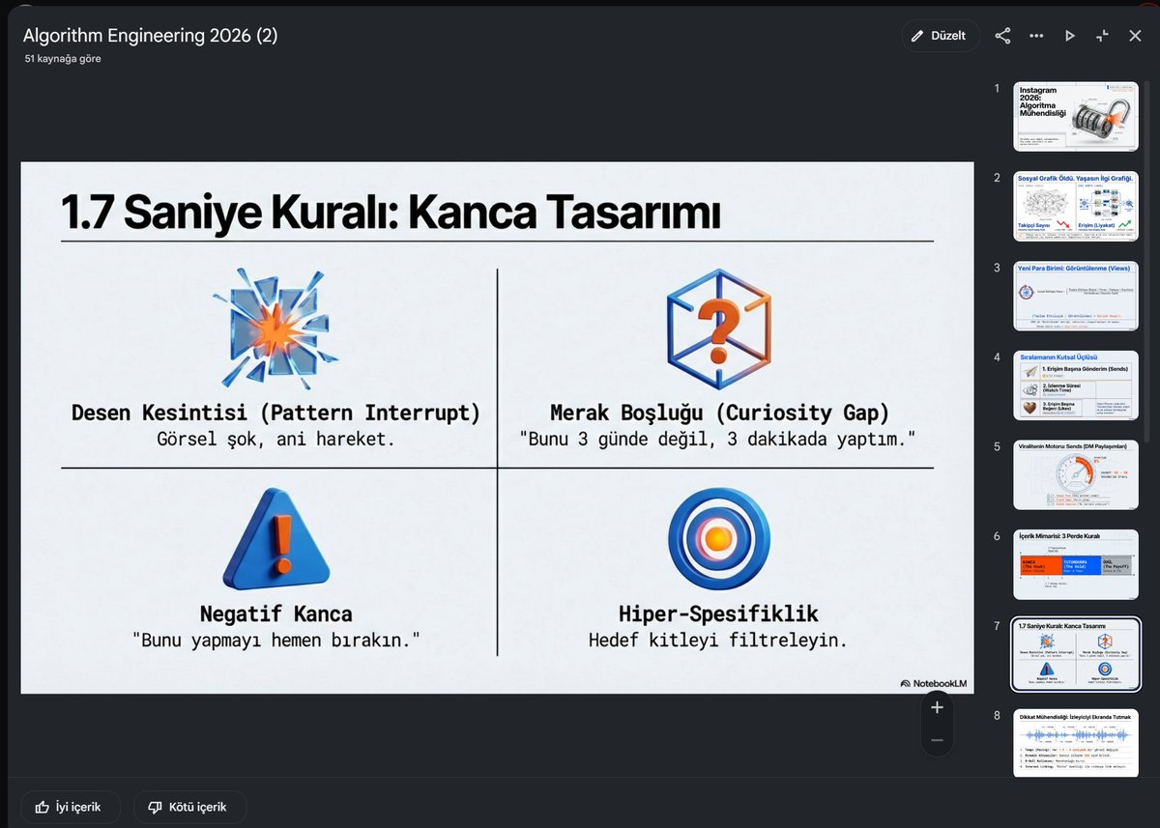Click the Hiper-Spesifiklik heading
The width and height of the screenshot is (1160, 828).
point(718,614)
